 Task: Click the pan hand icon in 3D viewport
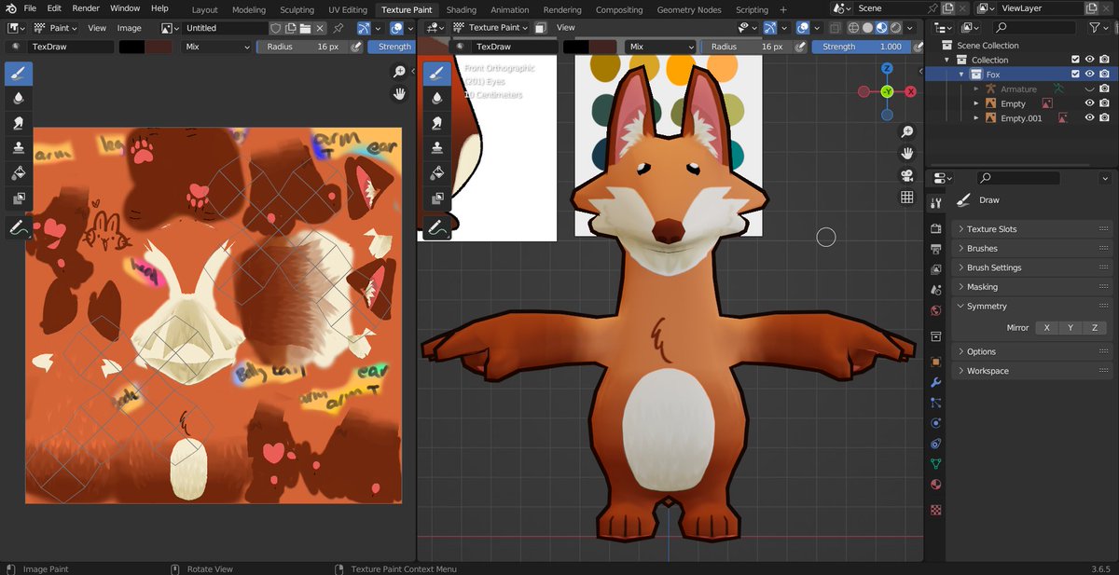[x=906, y=153]
